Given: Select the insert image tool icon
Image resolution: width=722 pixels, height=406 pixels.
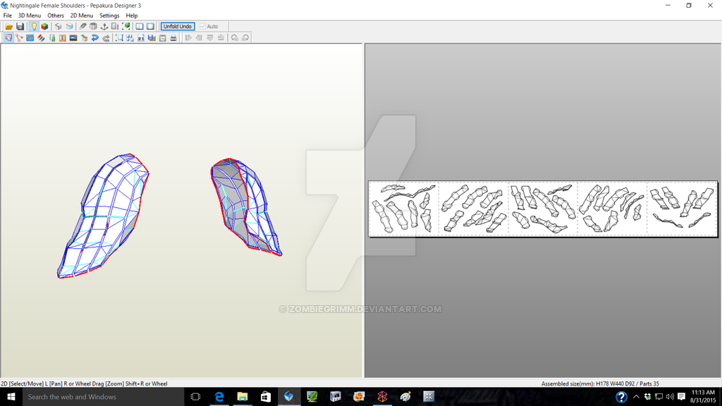Looking at the screenshot, I should point(73,38).
